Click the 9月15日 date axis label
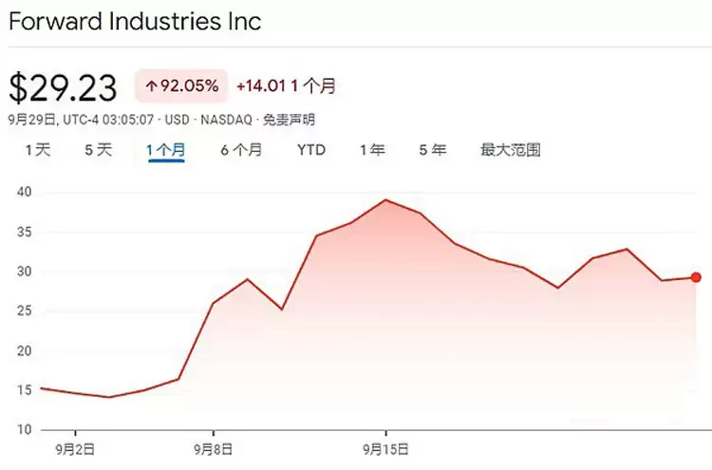Viewport: 712px width, 470px height. coord(385,444)
